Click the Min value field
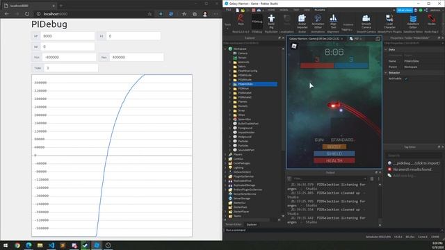Screen dimensions: 445x250 click(x=69, y=57)
